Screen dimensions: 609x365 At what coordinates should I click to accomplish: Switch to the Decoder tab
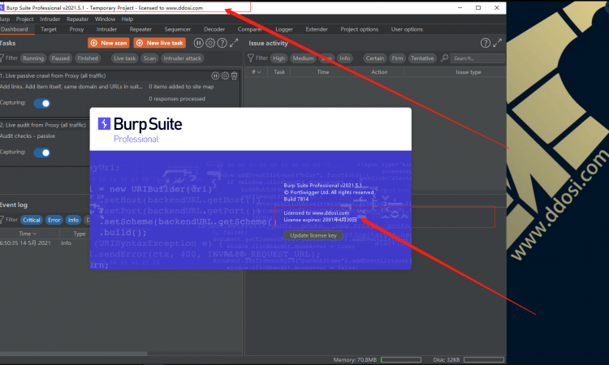pyautogui.click(x=214, y=29)
